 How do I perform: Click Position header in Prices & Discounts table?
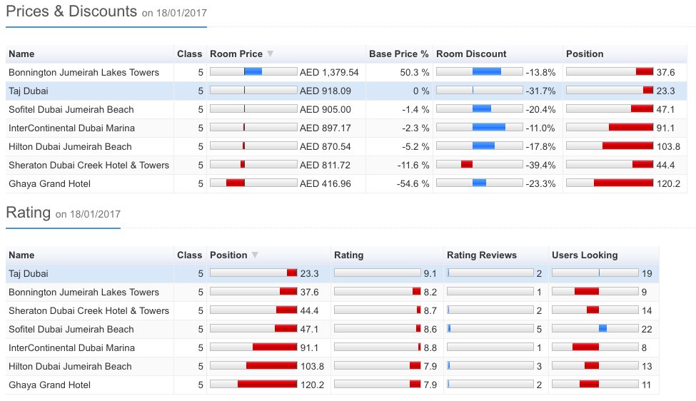pyautogui.click(x=585, y=54)
